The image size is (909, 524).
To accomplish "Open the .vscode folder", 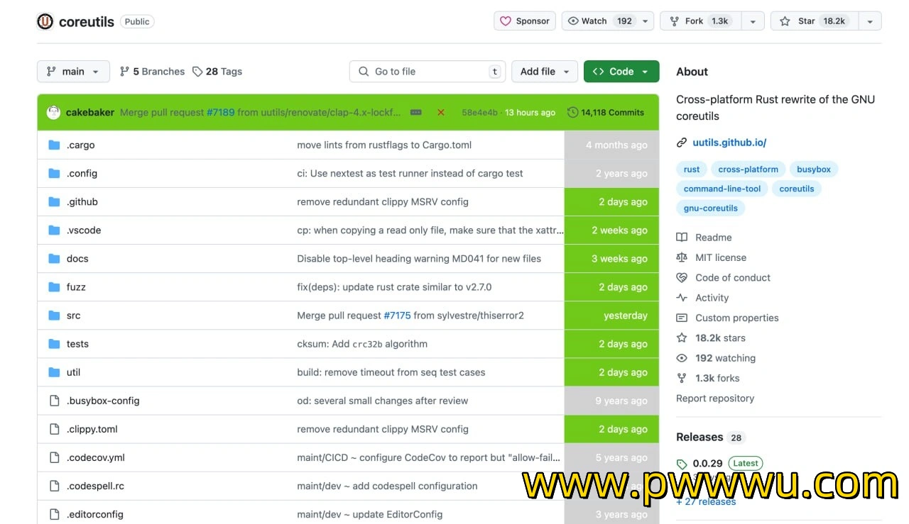I will 84,230.
